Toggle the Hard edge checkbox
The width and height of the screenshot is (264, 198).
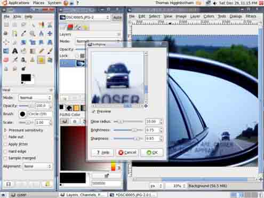(x=5, y=152)
